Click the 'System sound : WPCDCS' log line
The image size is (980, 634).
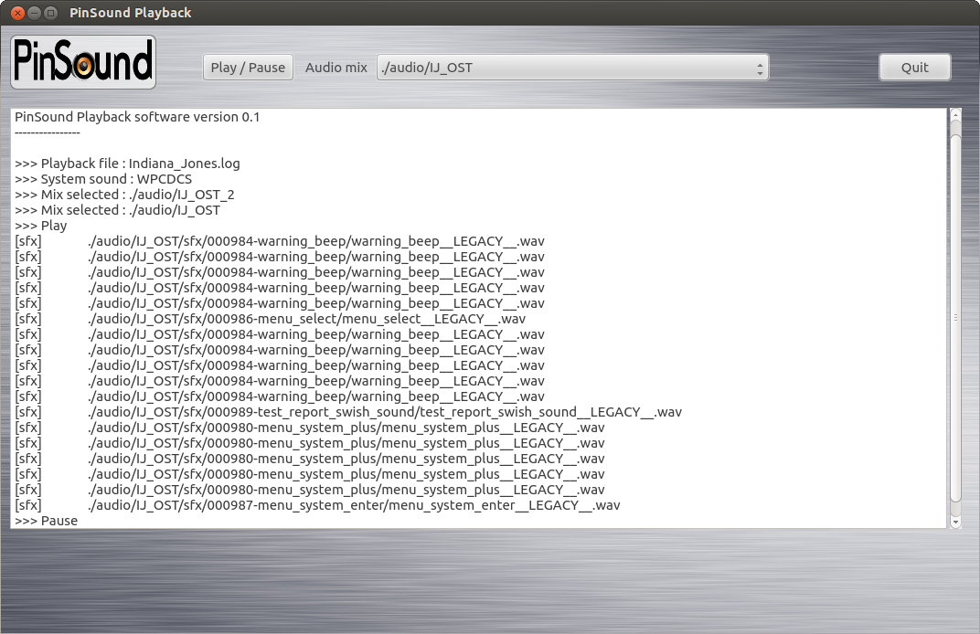(103, 179)
